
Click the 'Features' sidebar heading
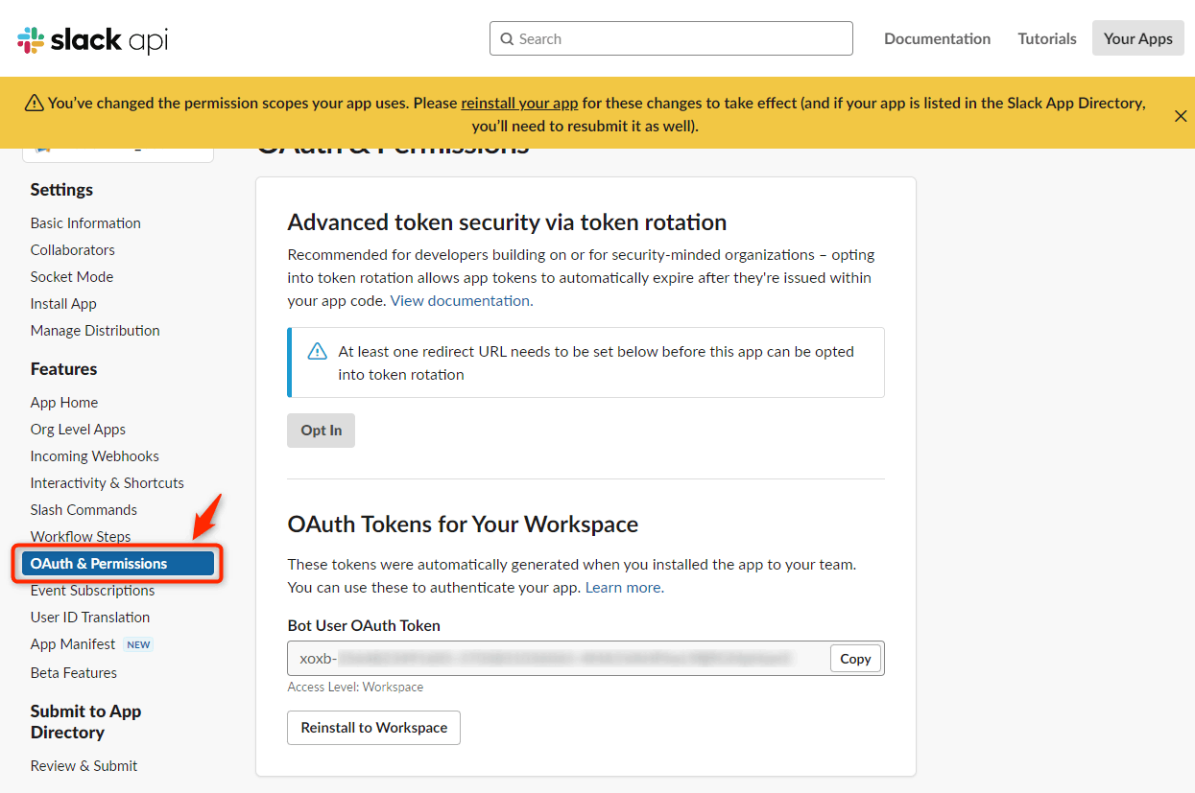(63, 368)
